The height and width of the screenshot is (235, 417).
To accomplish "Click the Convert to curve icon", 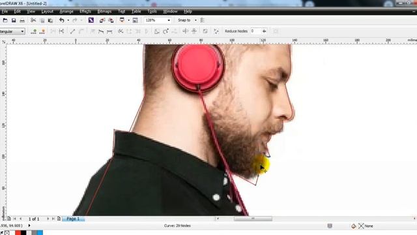I will click(81, 31).
